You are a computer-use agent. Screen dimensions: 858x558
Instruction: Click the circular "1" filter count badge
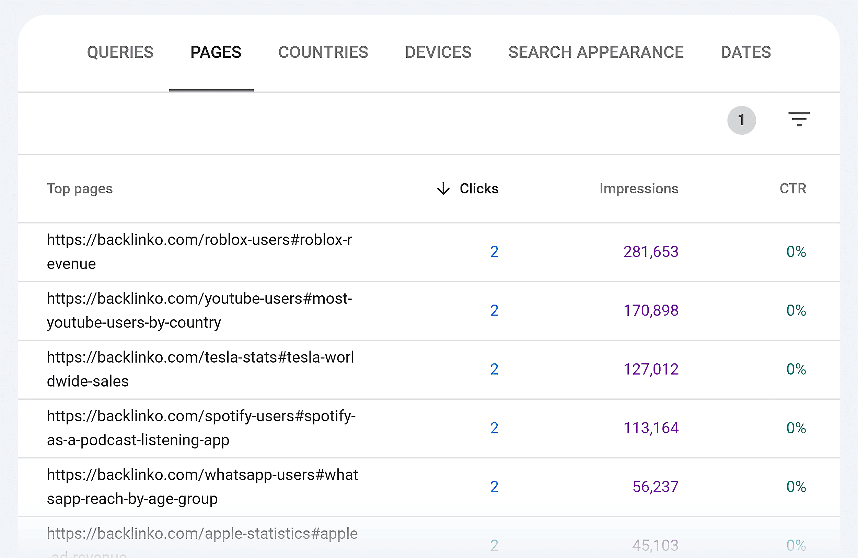pyautogui.click(x=742, y=121)
